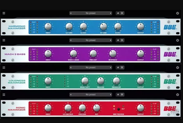
Task: Open the Loudness Maximizer hamburger menu
Action: [x=4, y=68]
